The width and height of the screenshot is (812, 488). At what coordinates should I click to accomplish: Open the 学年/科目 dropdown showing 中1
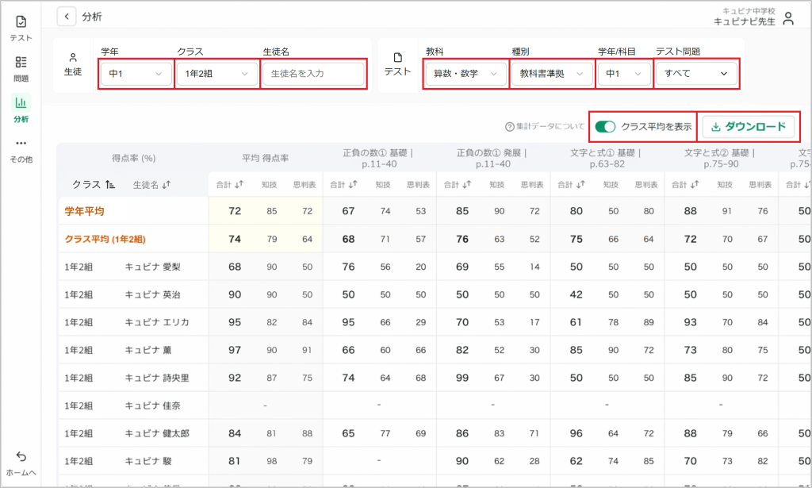click(x=623, y=74)
